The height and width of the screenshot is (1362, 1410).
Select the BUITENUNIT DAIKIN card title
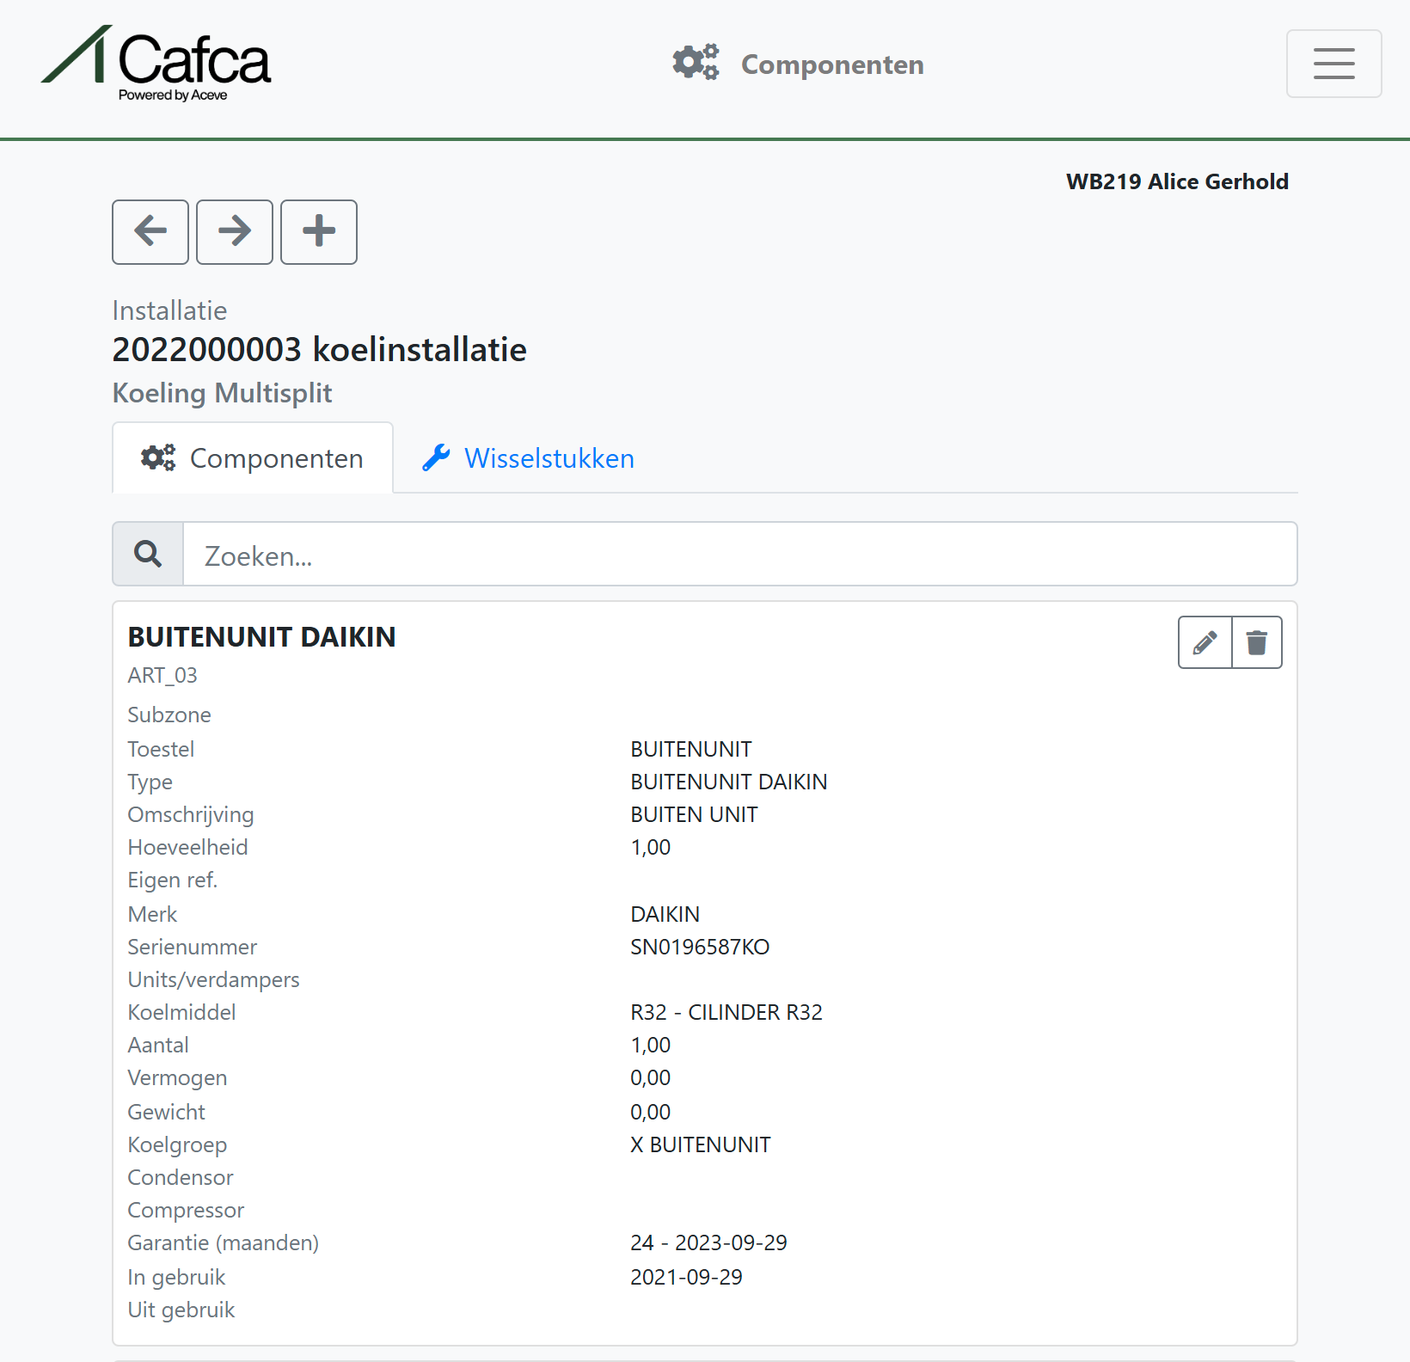pos(262,637)
